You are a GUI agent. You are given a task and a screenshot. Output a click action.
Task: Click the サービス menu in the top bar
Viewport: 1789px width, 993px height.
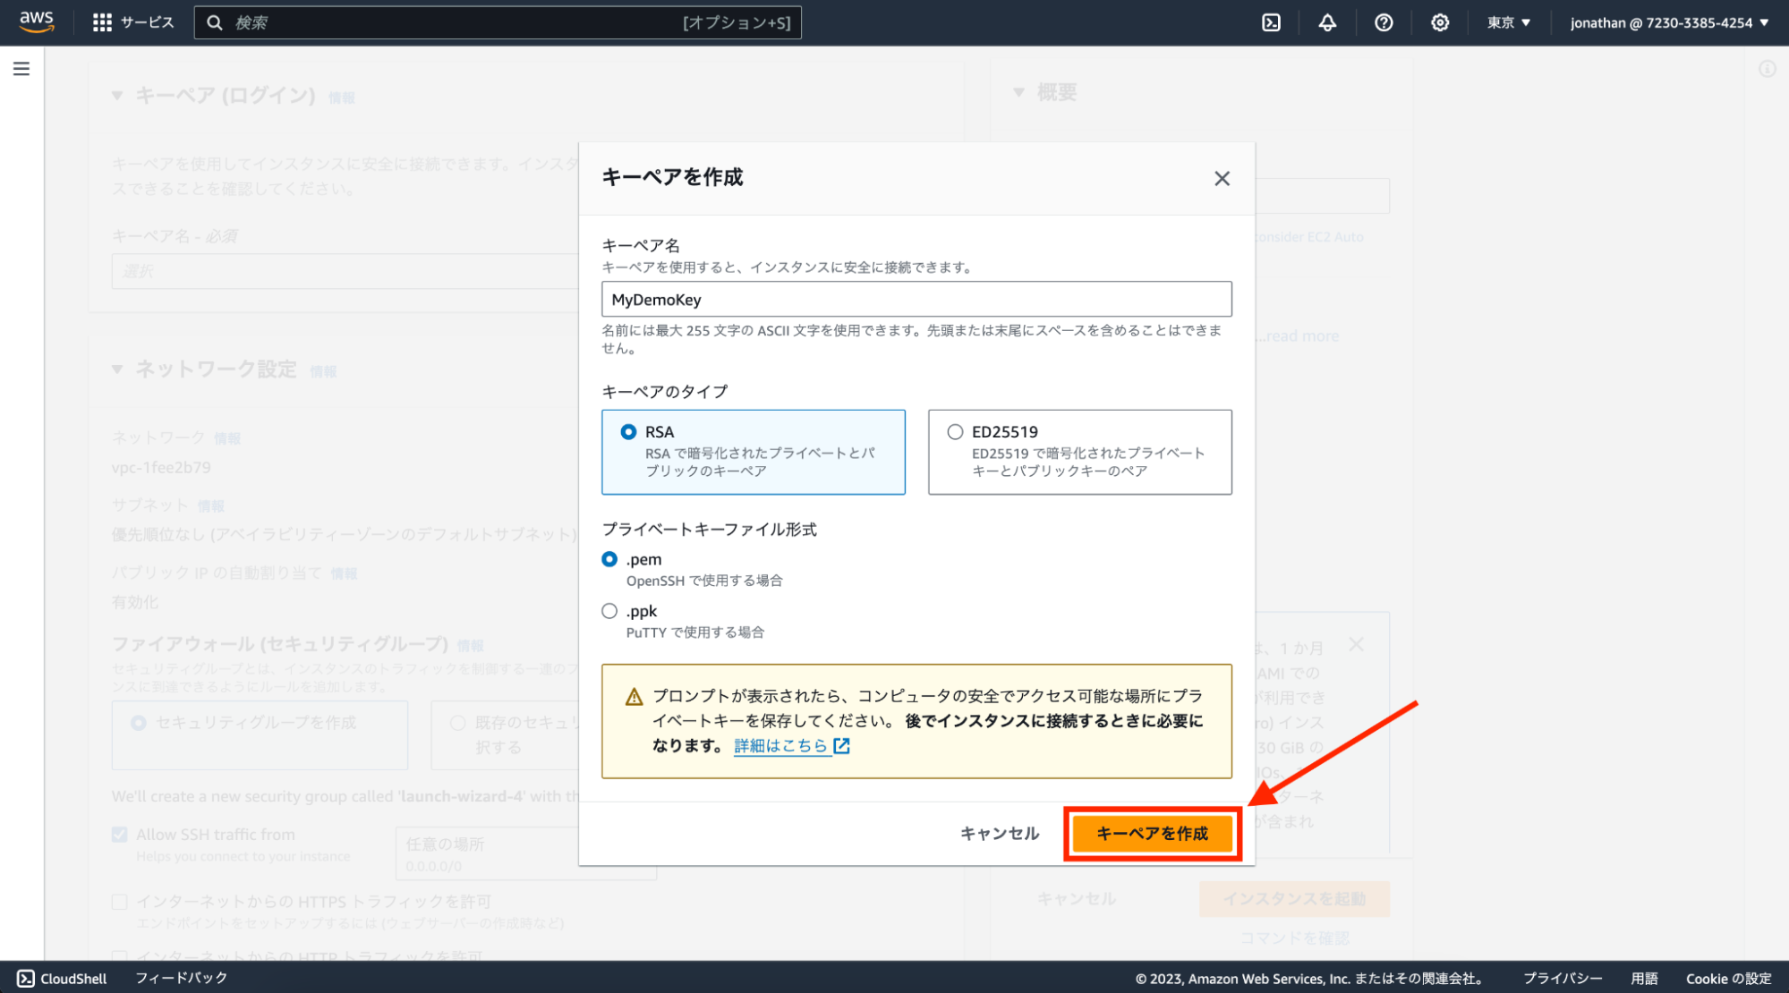pyautogui.click(x=147, y=22)
